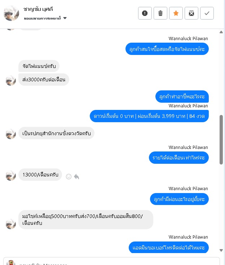This screenshot has height=265, width=225.
Task: Click the scrollbar up arrow
Action: point(221,32)
